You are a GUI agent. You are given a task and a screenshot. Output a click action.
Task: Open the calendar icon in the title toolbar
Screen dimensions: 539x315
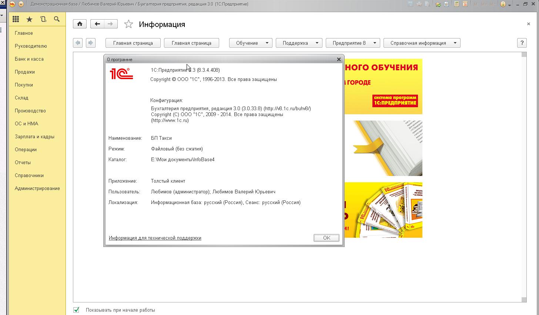coord(465,4)
